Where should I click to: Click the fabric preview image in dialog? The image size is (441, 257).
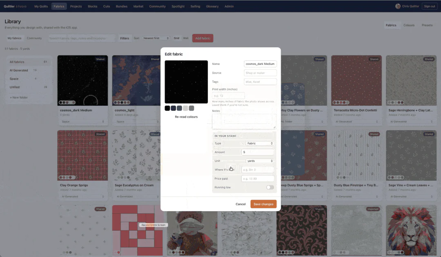tap(186, 82)
